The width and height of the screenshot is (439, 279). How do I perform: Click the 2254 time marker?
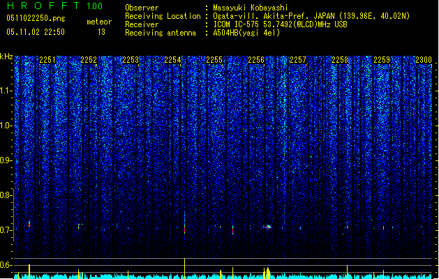click(172, 60)
